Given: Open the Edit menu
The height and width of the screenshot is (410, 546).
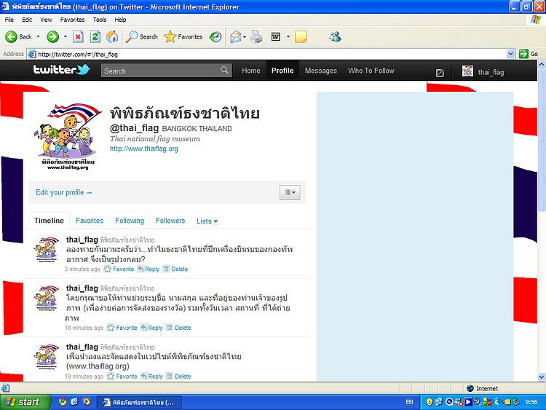Looking at the screenshot, I should pos(27,20).
